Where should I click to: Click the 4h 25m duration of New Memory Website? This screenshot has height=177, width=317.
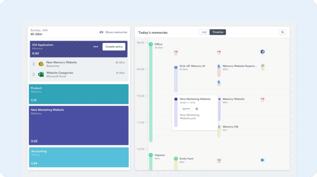pyautogui.click(x=120, y=63)
